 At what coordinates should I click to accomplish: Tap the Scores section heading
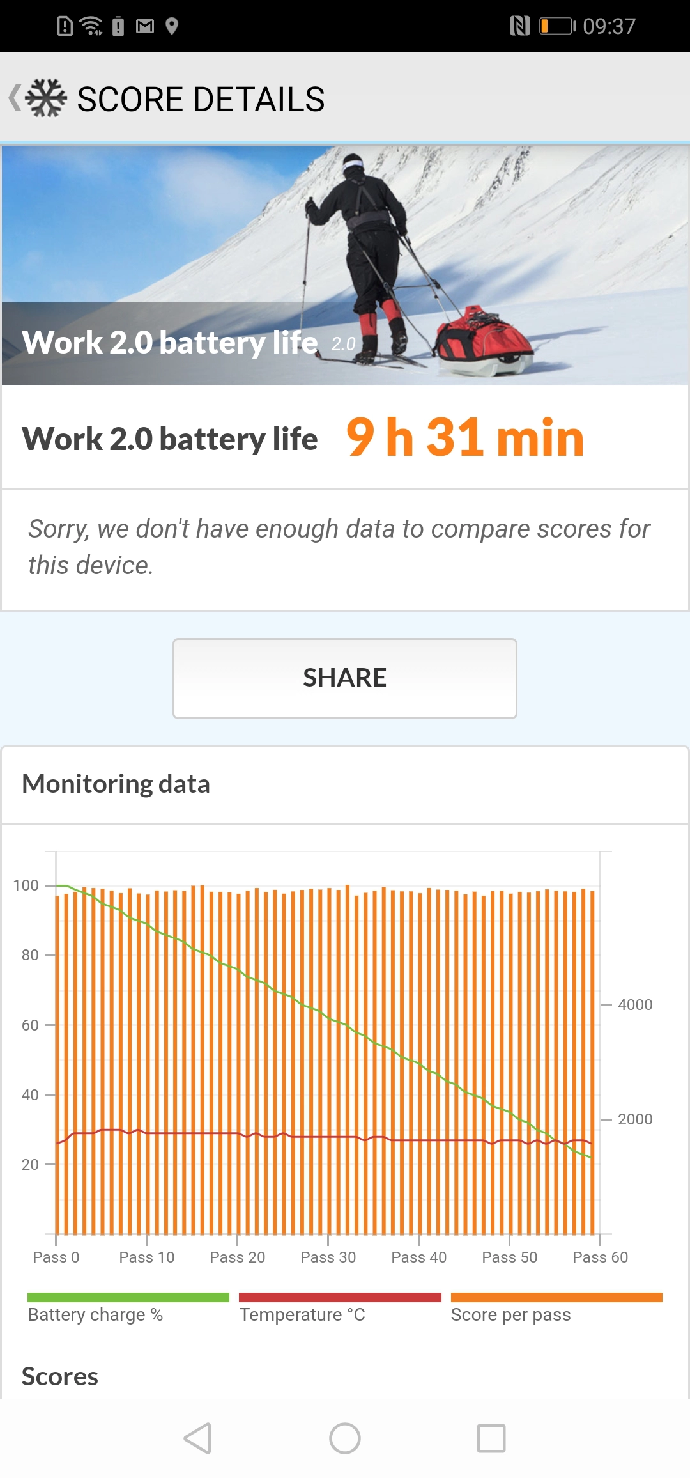click(60, 1376)
